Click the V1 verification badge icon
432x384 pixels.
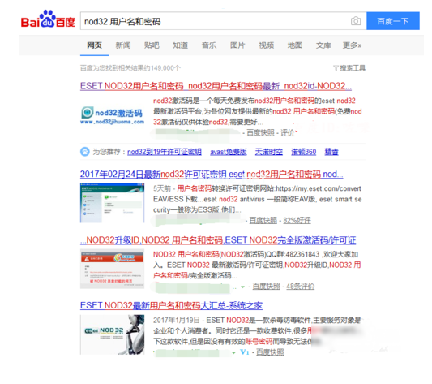coord(245,352)
